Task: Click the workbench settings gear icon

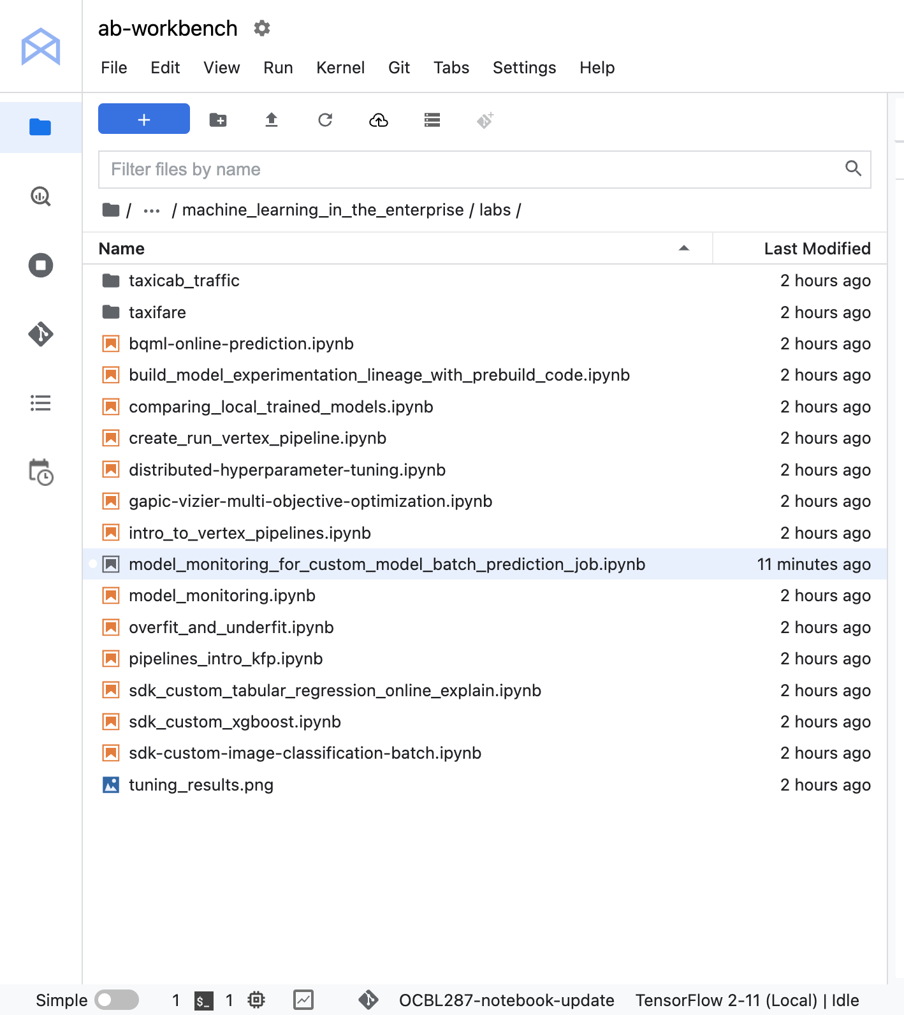Action: [x=262, y=28]
